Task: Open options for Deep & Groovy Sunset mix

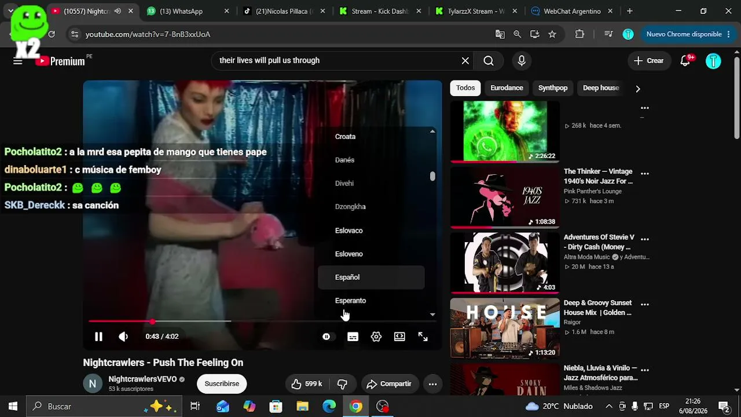Action: click(645, 304)
